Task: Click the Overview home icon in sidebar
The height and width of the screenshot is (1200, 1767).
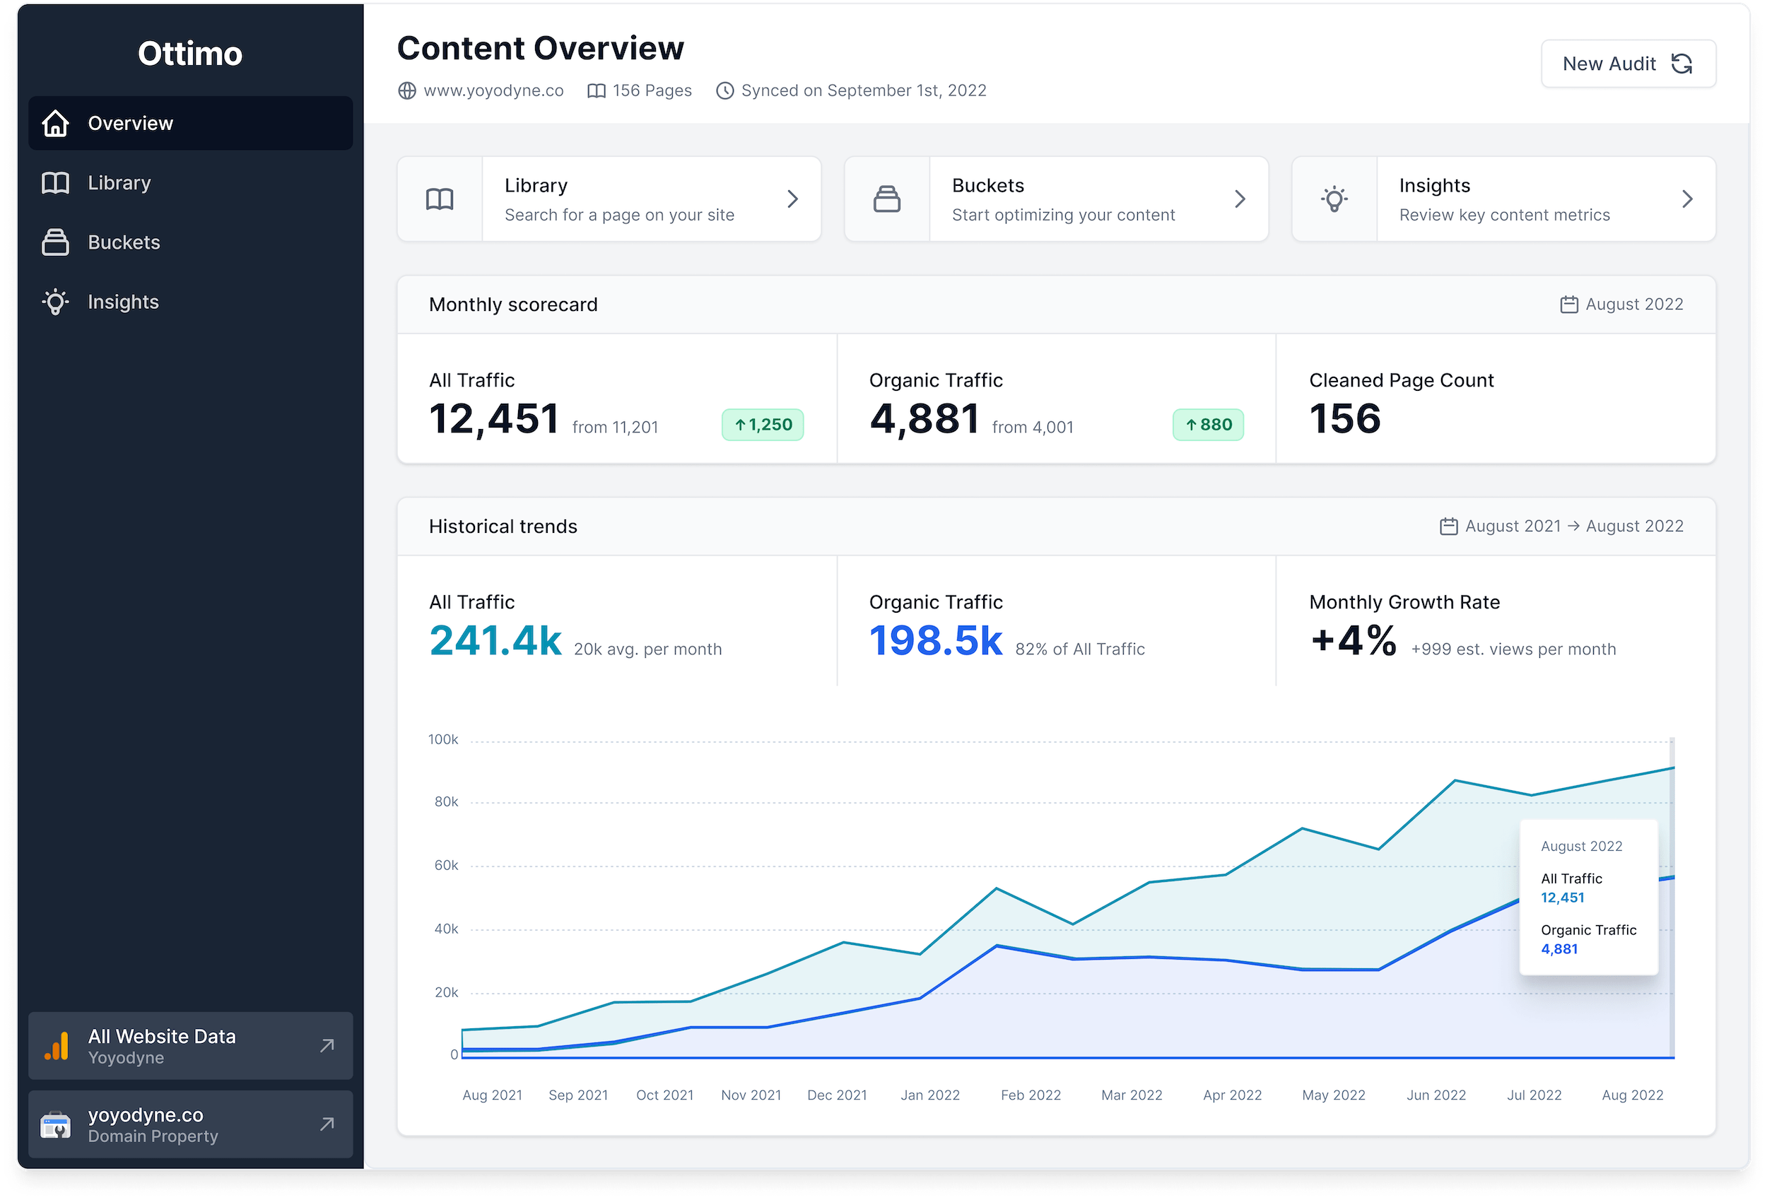Action: (56, 123)
